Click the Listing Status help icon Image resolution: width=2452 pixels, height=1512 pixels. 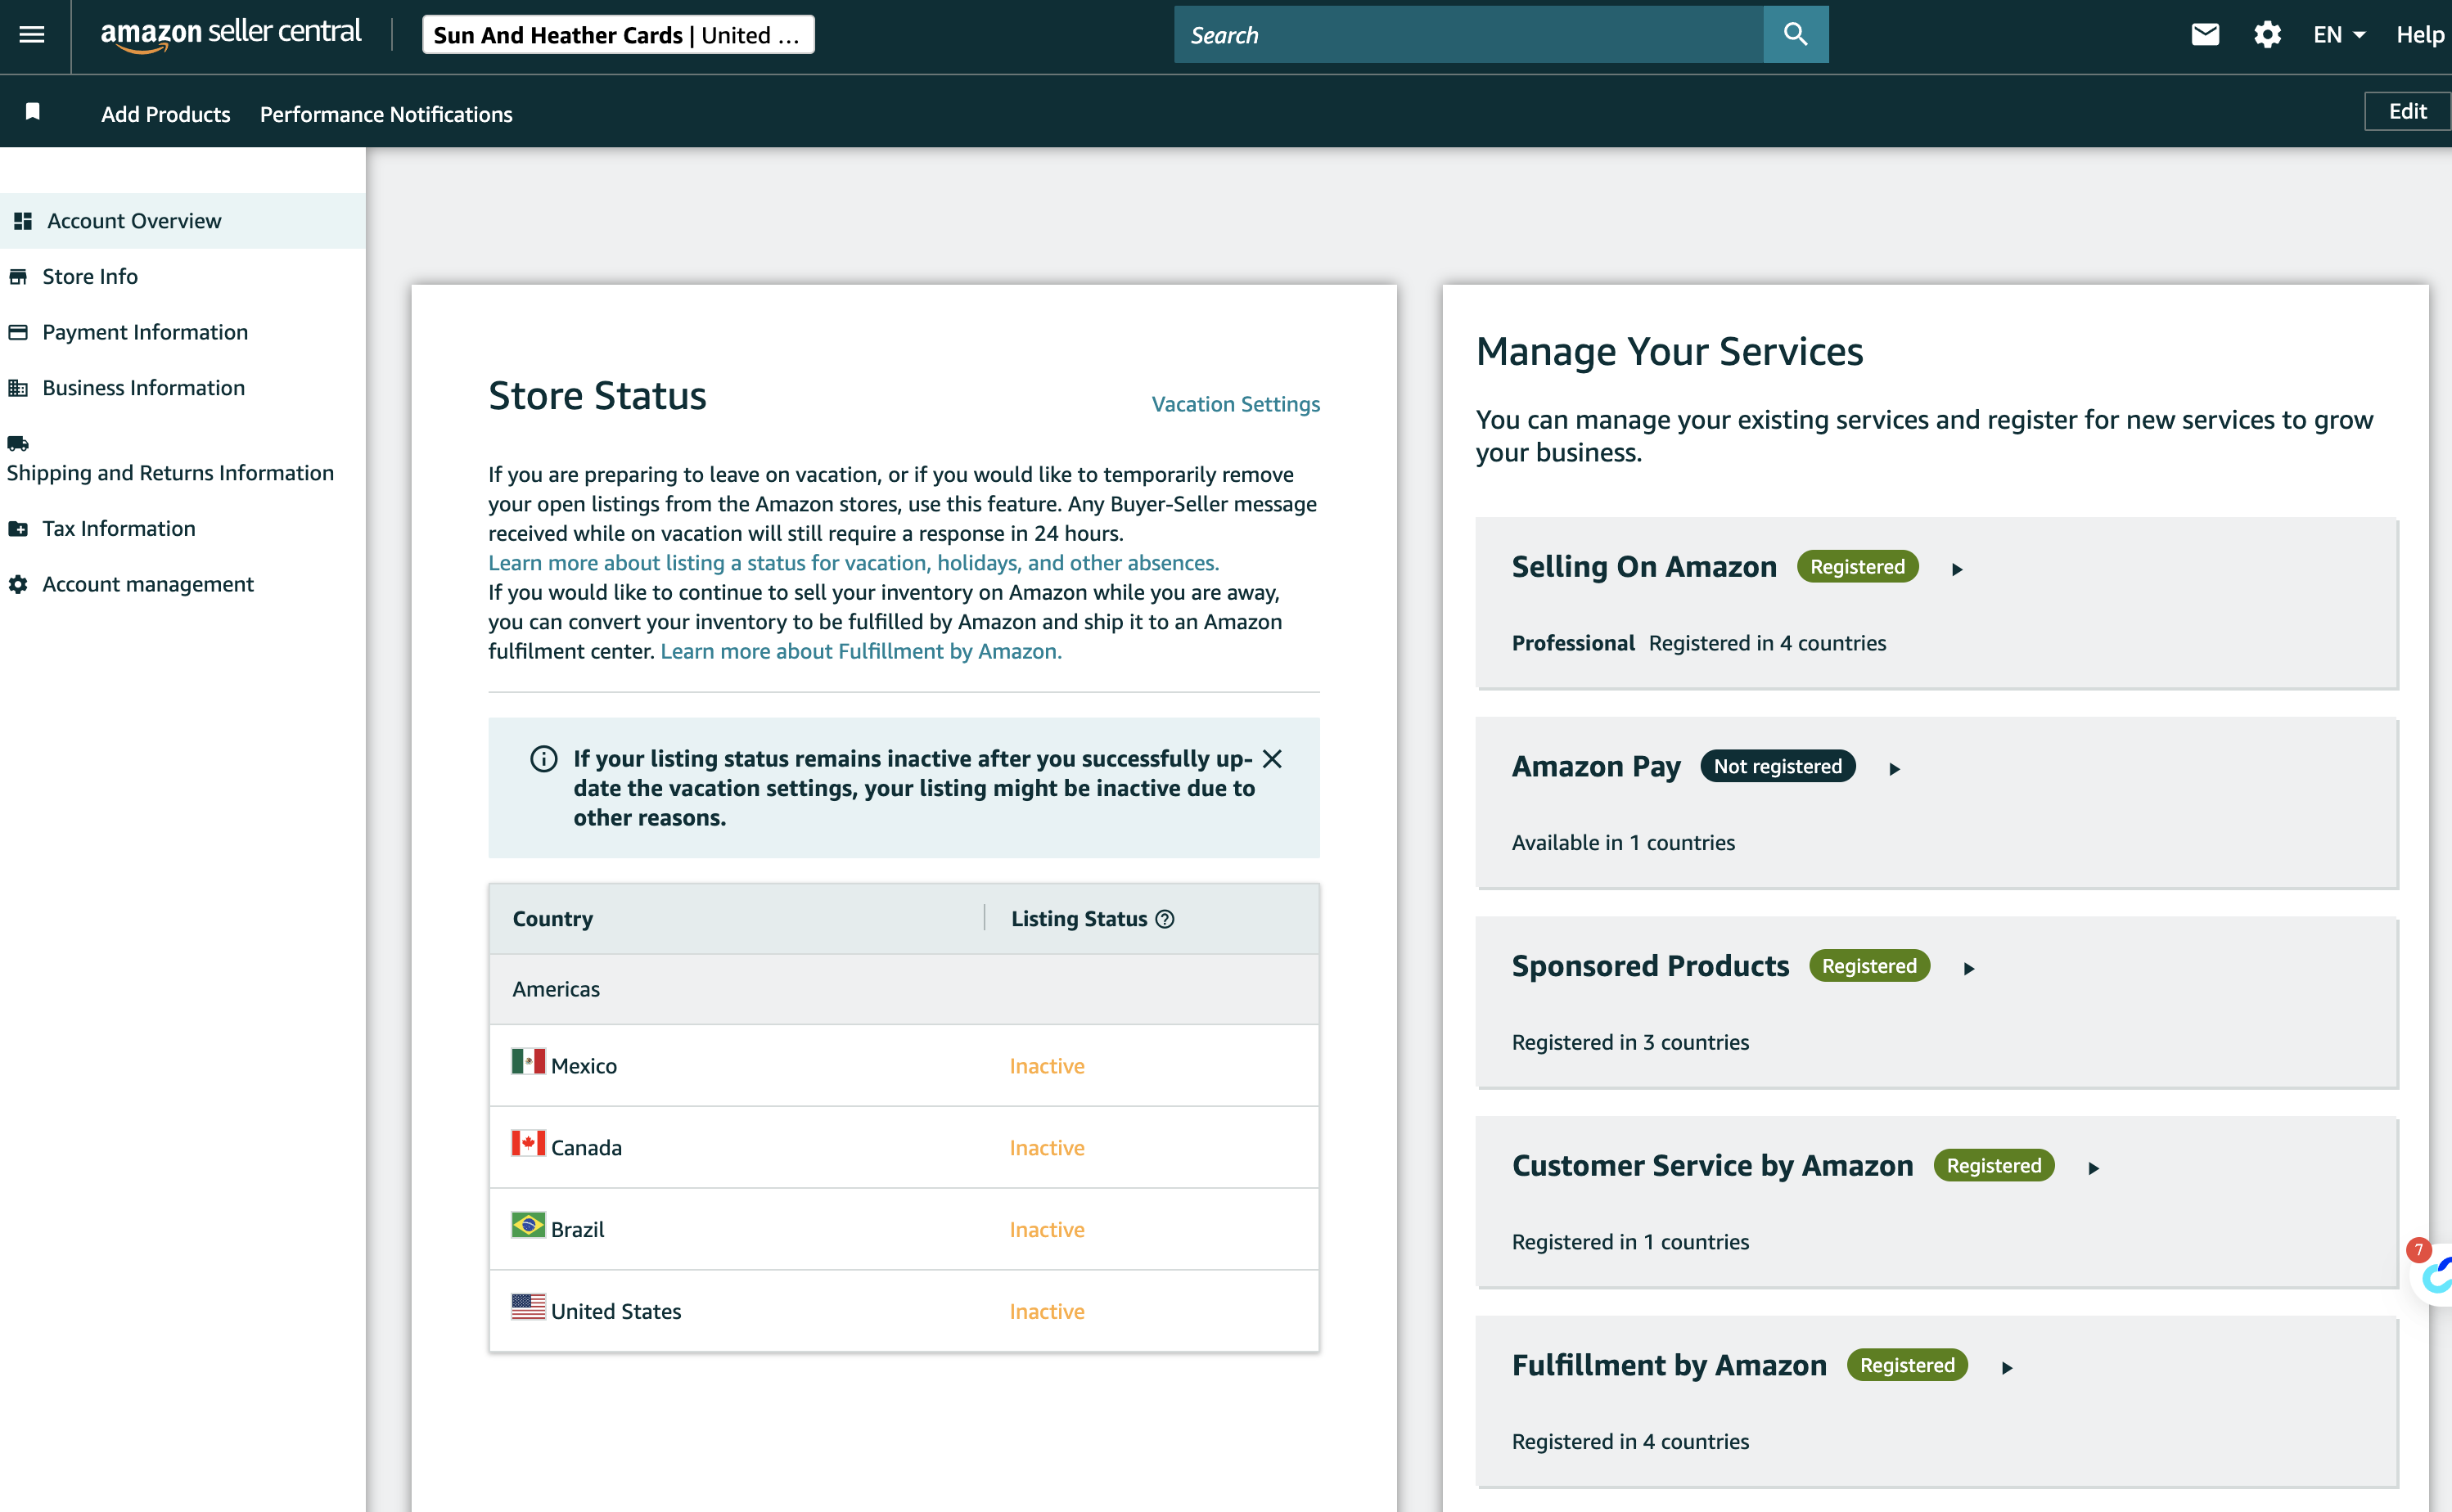coord(1165,919)
